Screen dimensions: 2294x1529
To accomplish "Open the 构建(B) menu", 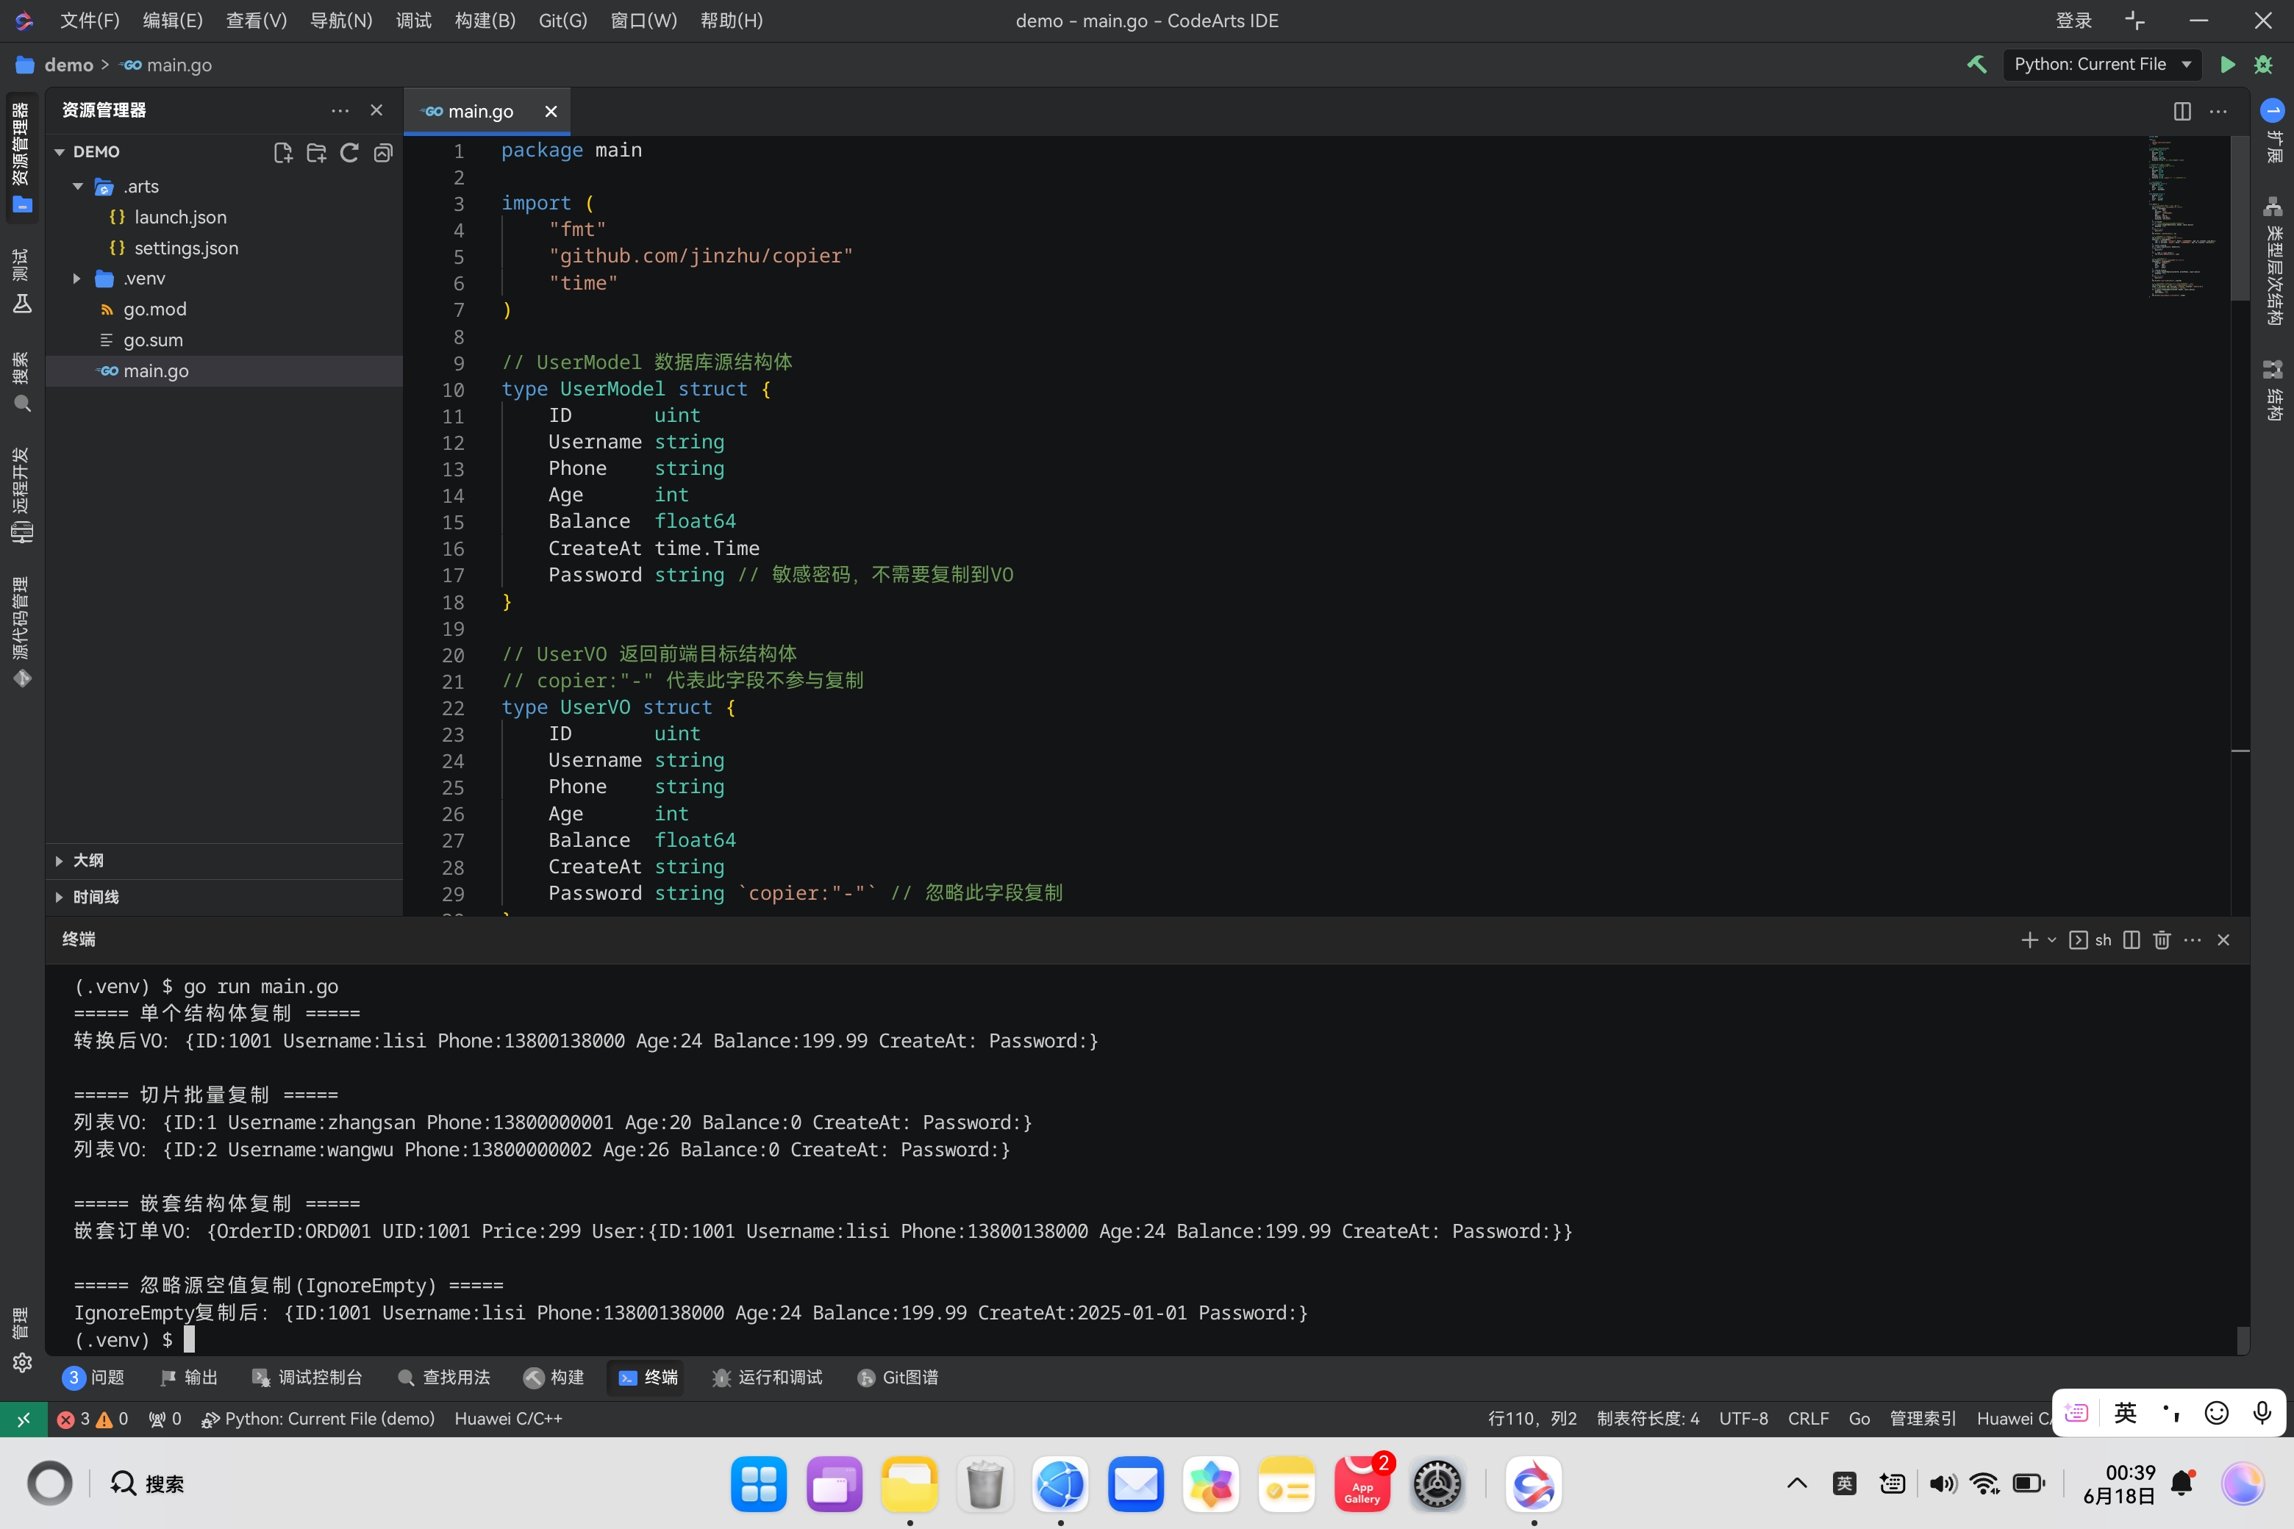I will pyautogui.click(x=485, y=21).
